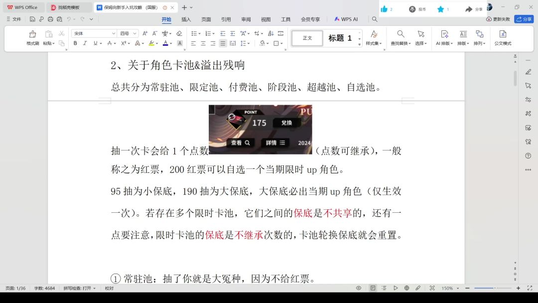The image size is (538, 303).
Task: Click the blue 分享 share button
Action: (524, 19)
